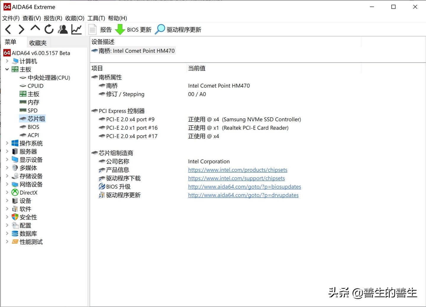Screen dimensions: 426x307
Task: Click the refresh icon in the toolbar
Action: click(x=49, y=29)
